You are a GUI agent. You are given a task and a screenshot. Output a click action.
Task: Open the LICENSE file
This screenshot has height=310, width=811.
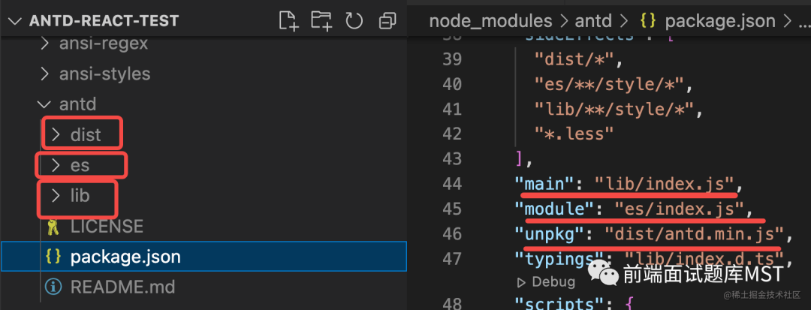107,226
